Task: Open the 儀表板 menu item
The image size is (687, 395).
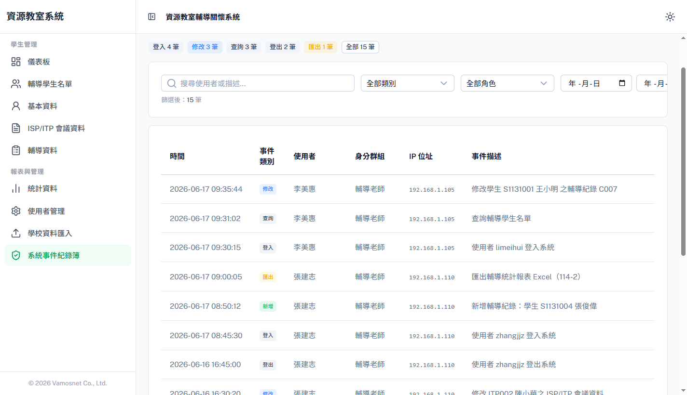Action: coord(68,62)
